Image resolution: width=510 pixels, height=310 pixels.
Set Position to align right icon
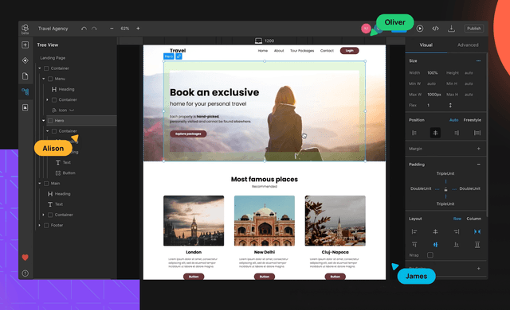pyautogui.click(x=457, y=133)
